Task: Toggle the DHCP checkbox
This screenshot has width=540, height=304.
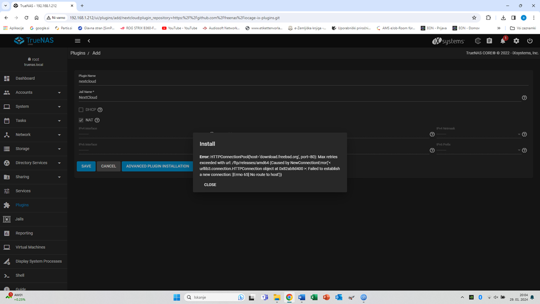Action: (81, 110)
